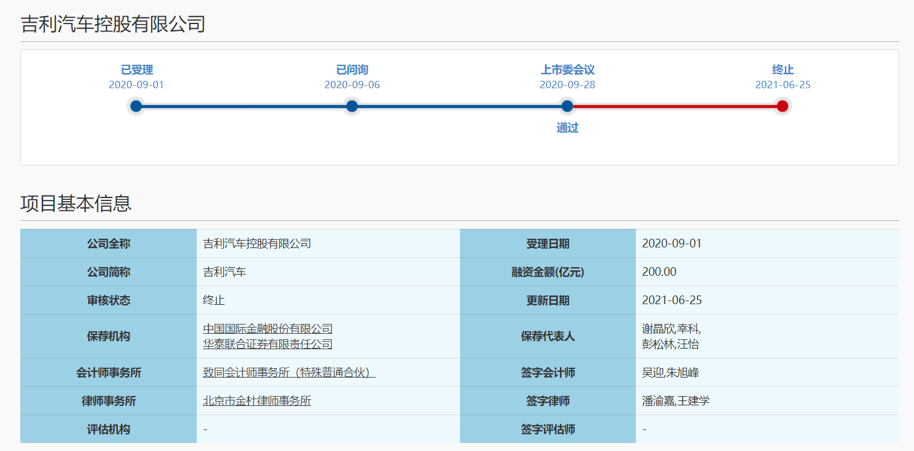This screenshot has height=451, width=914.
Task: Click the 项目基本信息 section heading
Action: 76,203
